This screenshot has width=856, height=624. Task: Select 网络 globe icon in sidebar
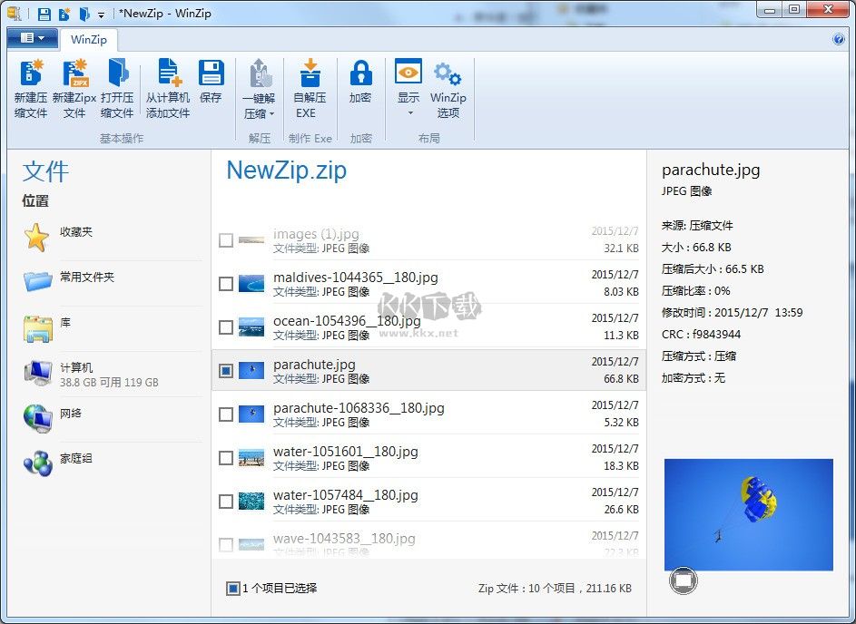[x=37, y=418]
